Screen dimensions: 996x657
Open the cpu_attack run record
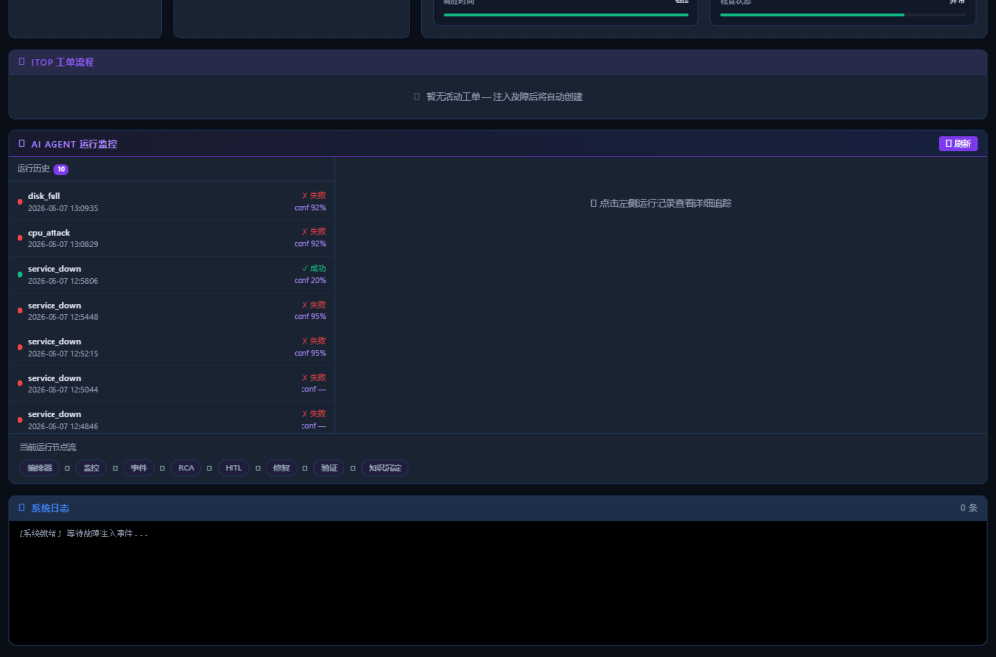pos(171,238)
